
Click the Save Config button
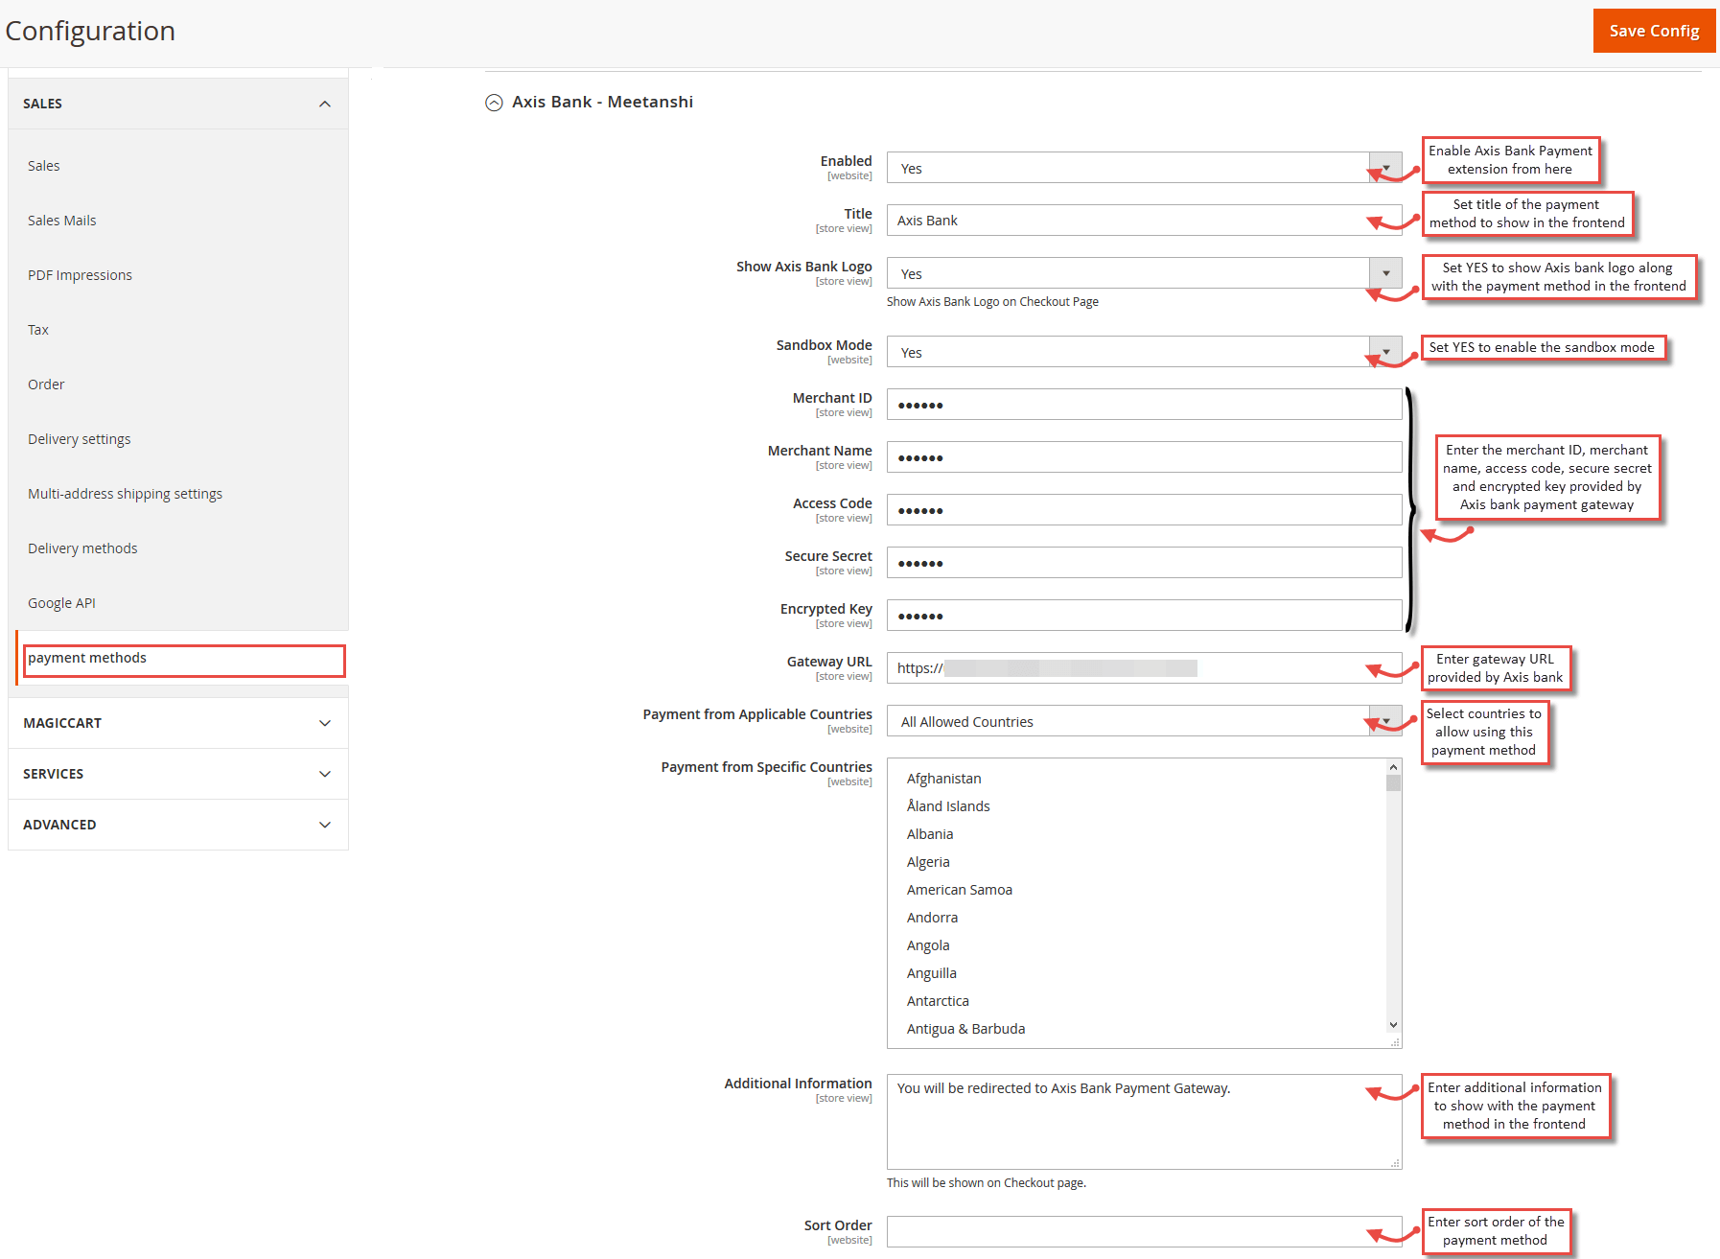point(1653,30)
